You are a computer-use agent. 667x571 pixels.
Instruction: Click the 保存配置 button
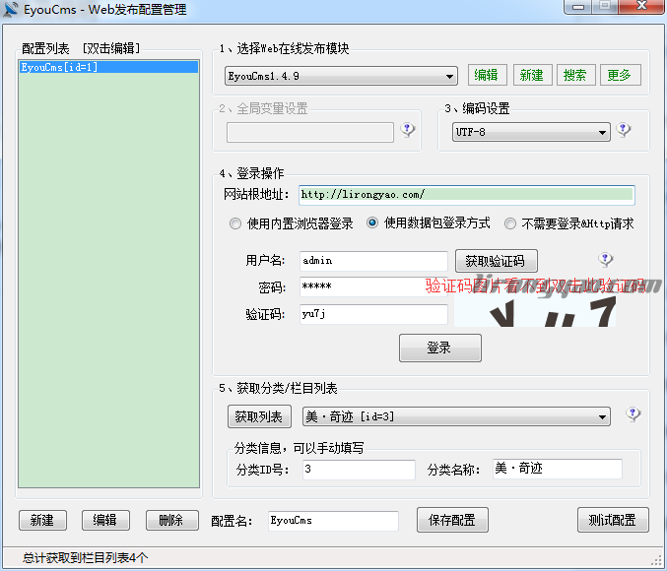tap(452, 520)
